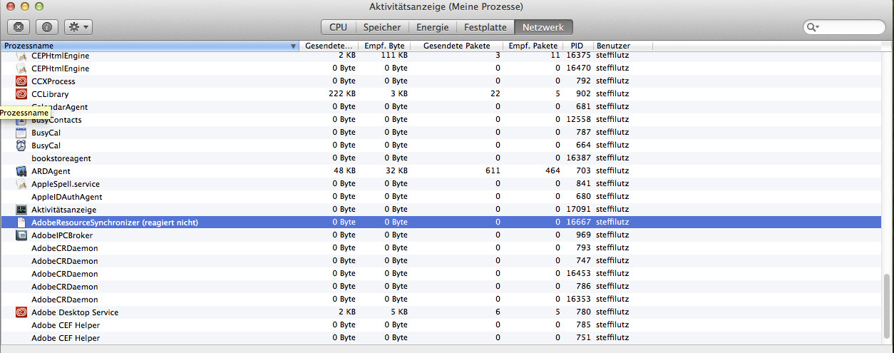The width and height of the screenshot is (894, 353).
Task: Open the gear actions dropdown menu
Action: point(78,27)
